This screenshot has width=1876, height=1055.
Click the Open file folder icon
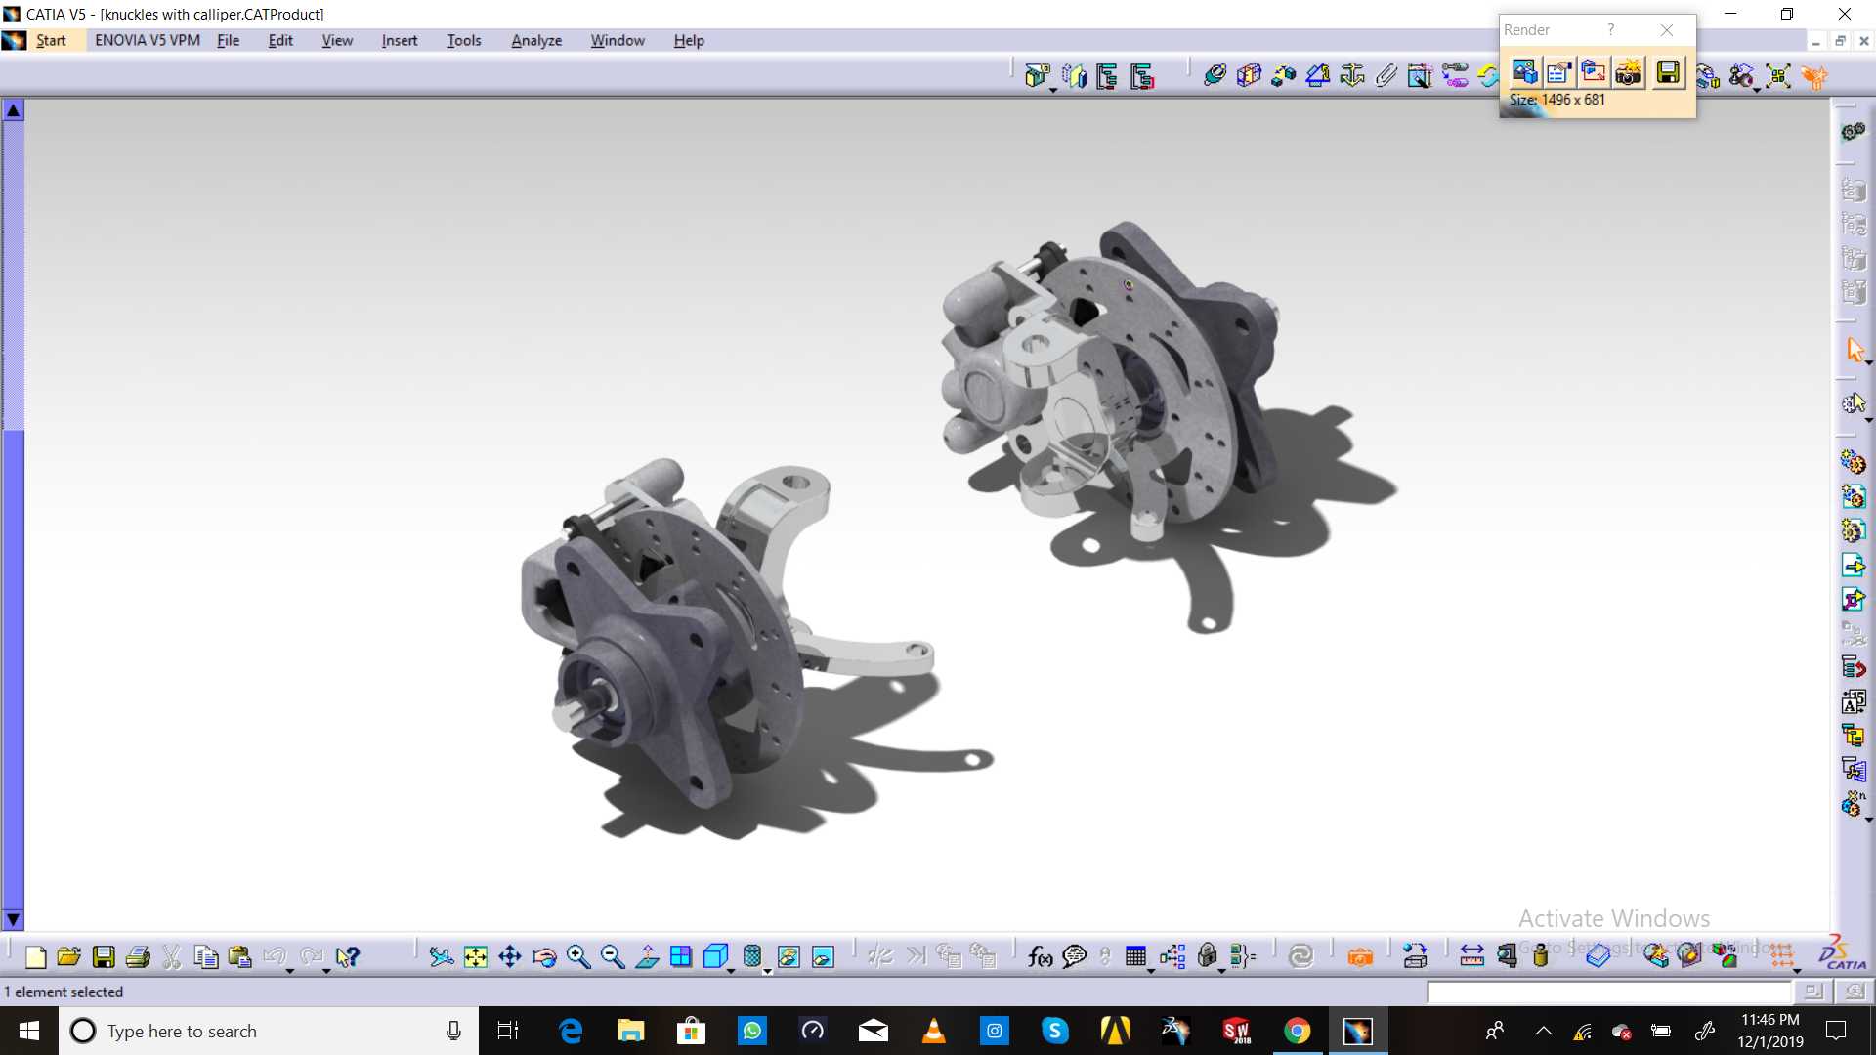click(69, 957)
